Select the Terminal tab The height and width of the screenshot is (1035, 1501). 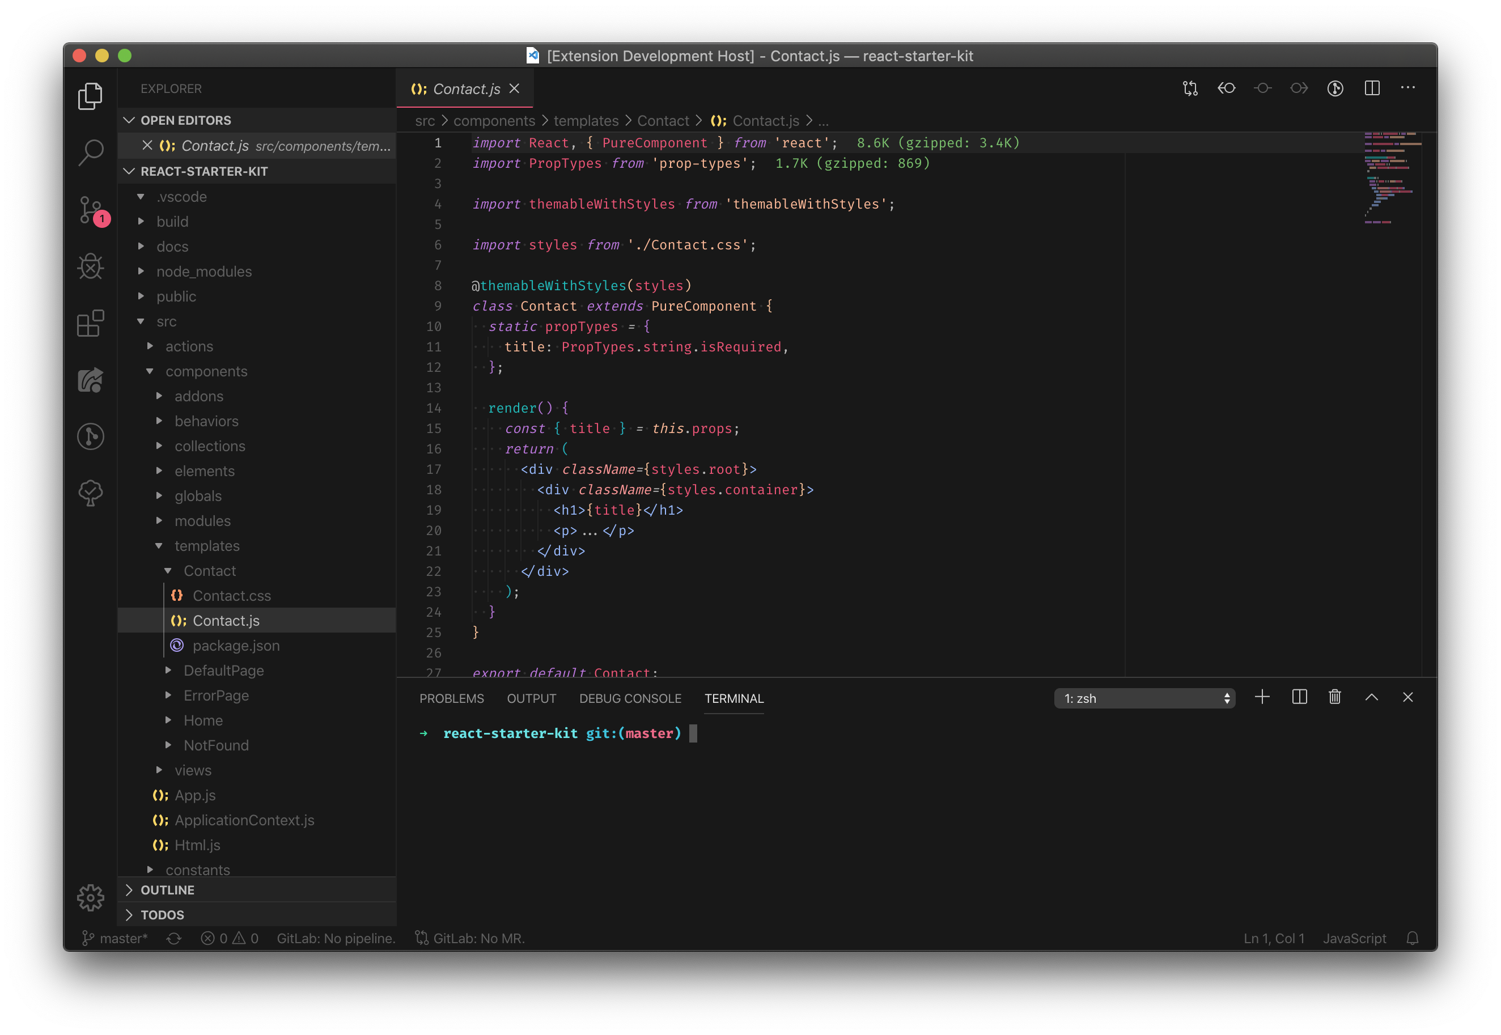click(734, 698)
